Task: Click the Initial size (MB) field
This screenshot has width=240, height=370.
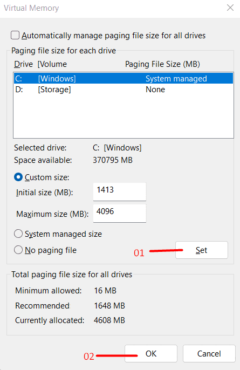Action: pos(120,192)
